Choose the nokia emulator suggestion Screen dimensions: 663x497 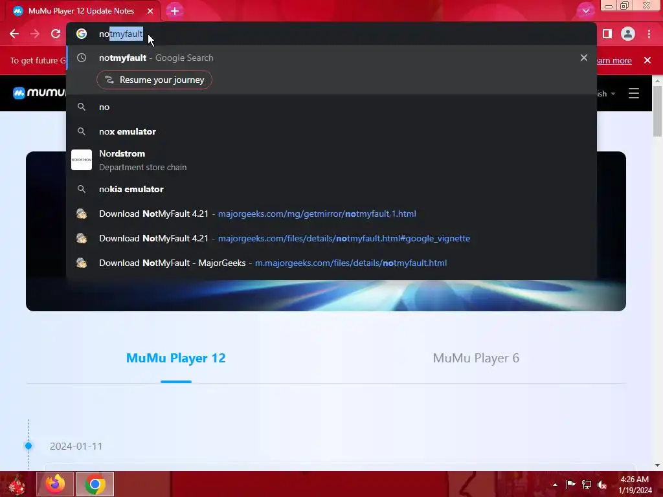point(331,190)
